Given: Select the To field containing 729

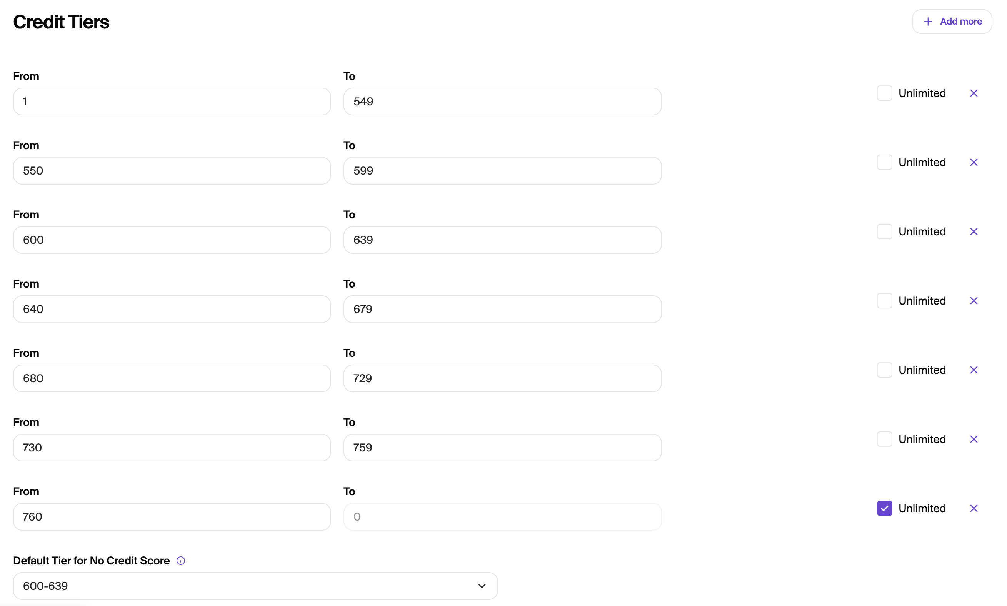Looking at the screenshot, I should point(502,378).
